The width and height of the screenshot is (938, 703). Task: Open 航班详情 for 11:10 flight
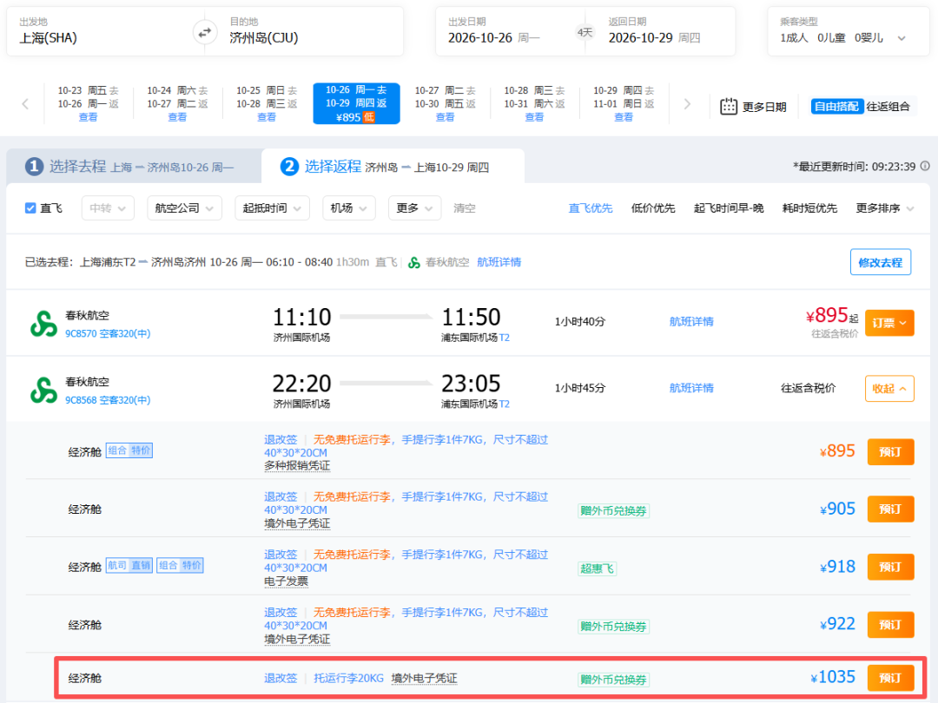point(691,322)
